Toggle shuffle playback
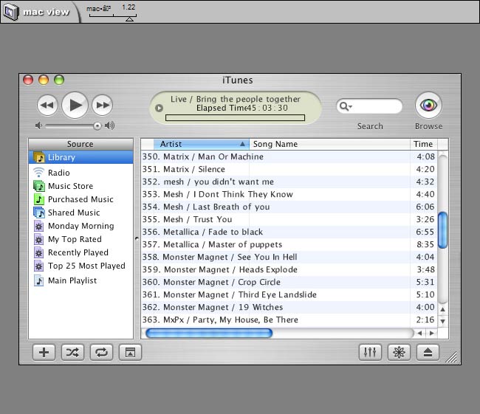This screenshot has height=414, width=480. (72, 353)
